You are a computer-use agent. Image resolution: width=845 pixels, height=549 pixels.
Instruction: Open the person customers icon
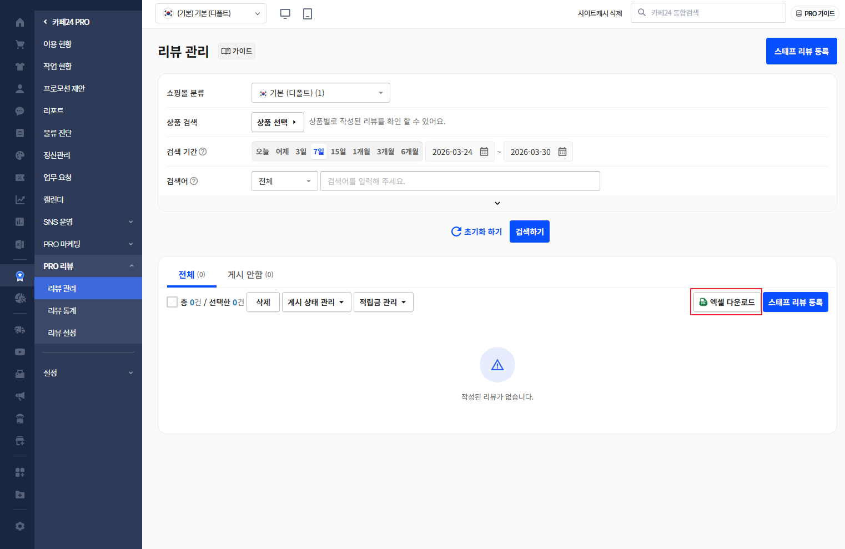pyautogui.click(x=20, y=89)
